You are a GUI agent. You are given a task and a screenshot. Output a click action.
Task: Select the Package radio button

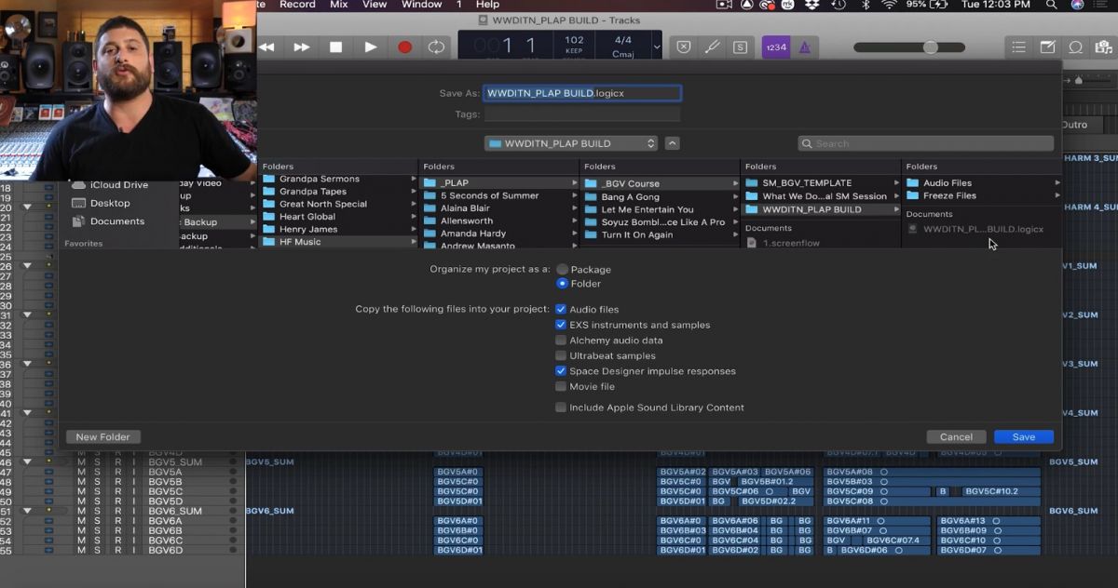[x=563, y=269]
